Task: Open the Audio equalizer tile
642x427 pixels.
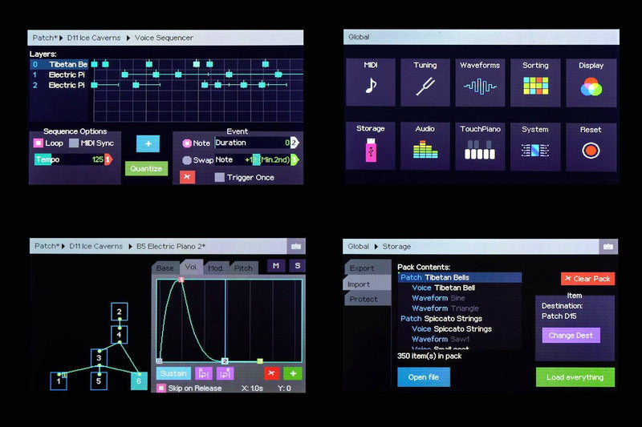Action: tap(425, 146)
